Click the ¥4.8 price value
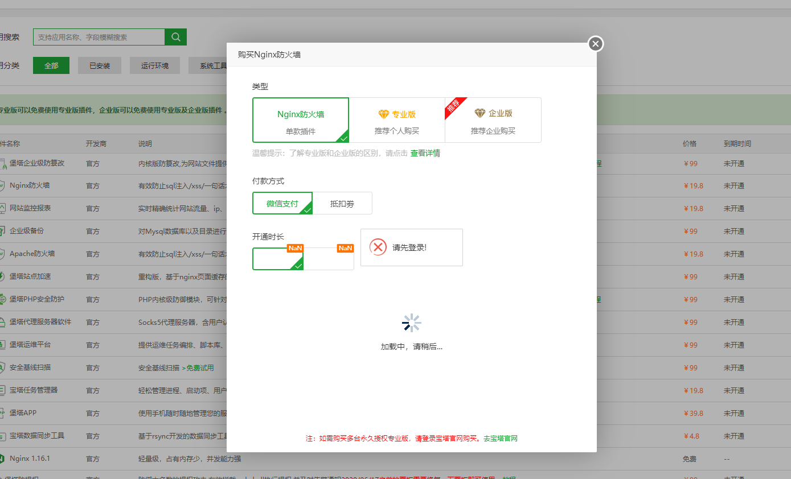 692,436
